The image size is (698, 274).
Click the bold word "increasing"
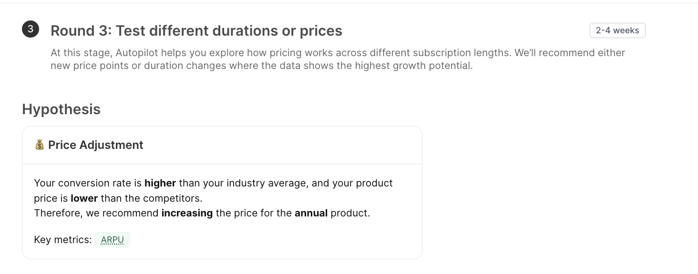point(187,213)
